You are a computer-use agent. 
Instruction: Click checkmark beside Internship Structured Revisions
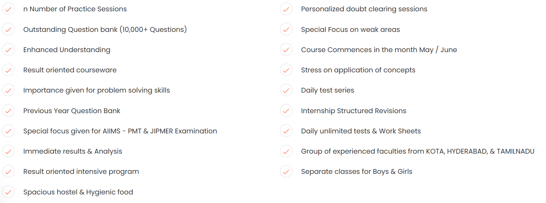(286, 111)
